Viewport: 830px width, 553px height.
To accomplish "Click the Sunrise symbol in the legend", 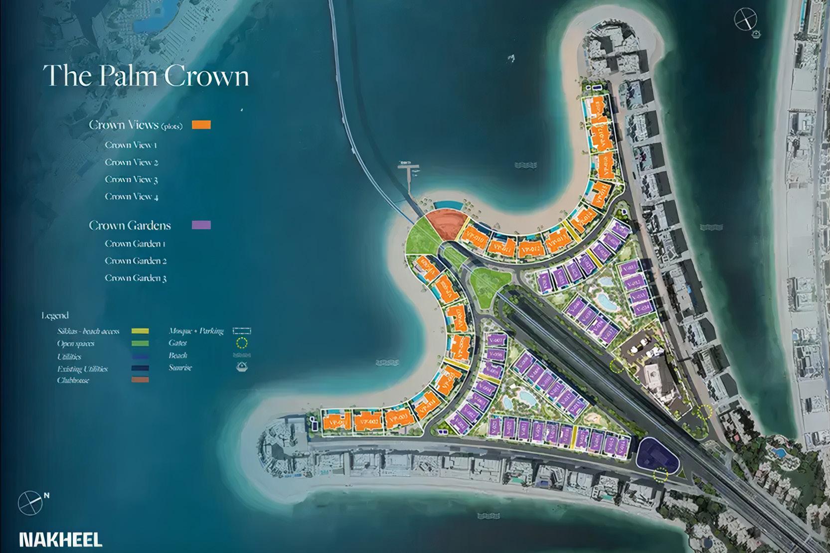I will tap(242, 368).
